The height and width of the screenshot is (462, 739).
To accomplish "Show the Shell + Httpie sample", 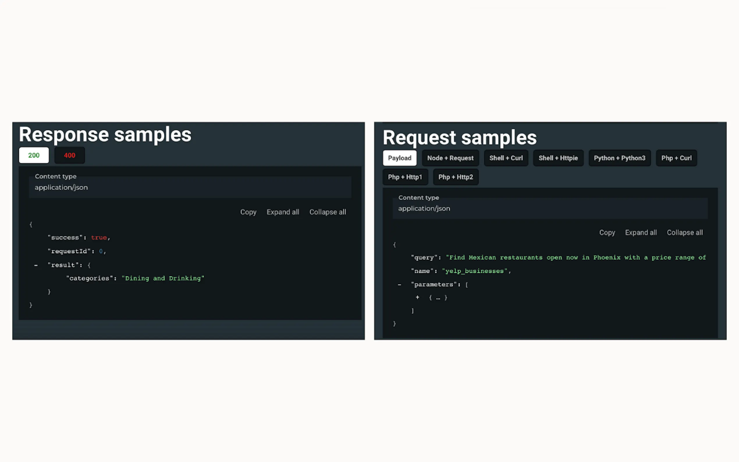I will [558, 158].
